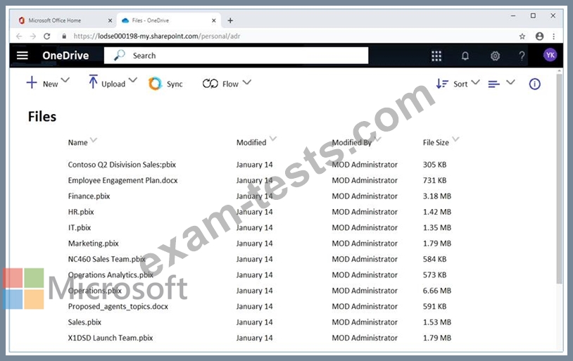Click January 14 in Sales.pbix row
The width and height of the screenshot is (573, 361).
[254, 322]
